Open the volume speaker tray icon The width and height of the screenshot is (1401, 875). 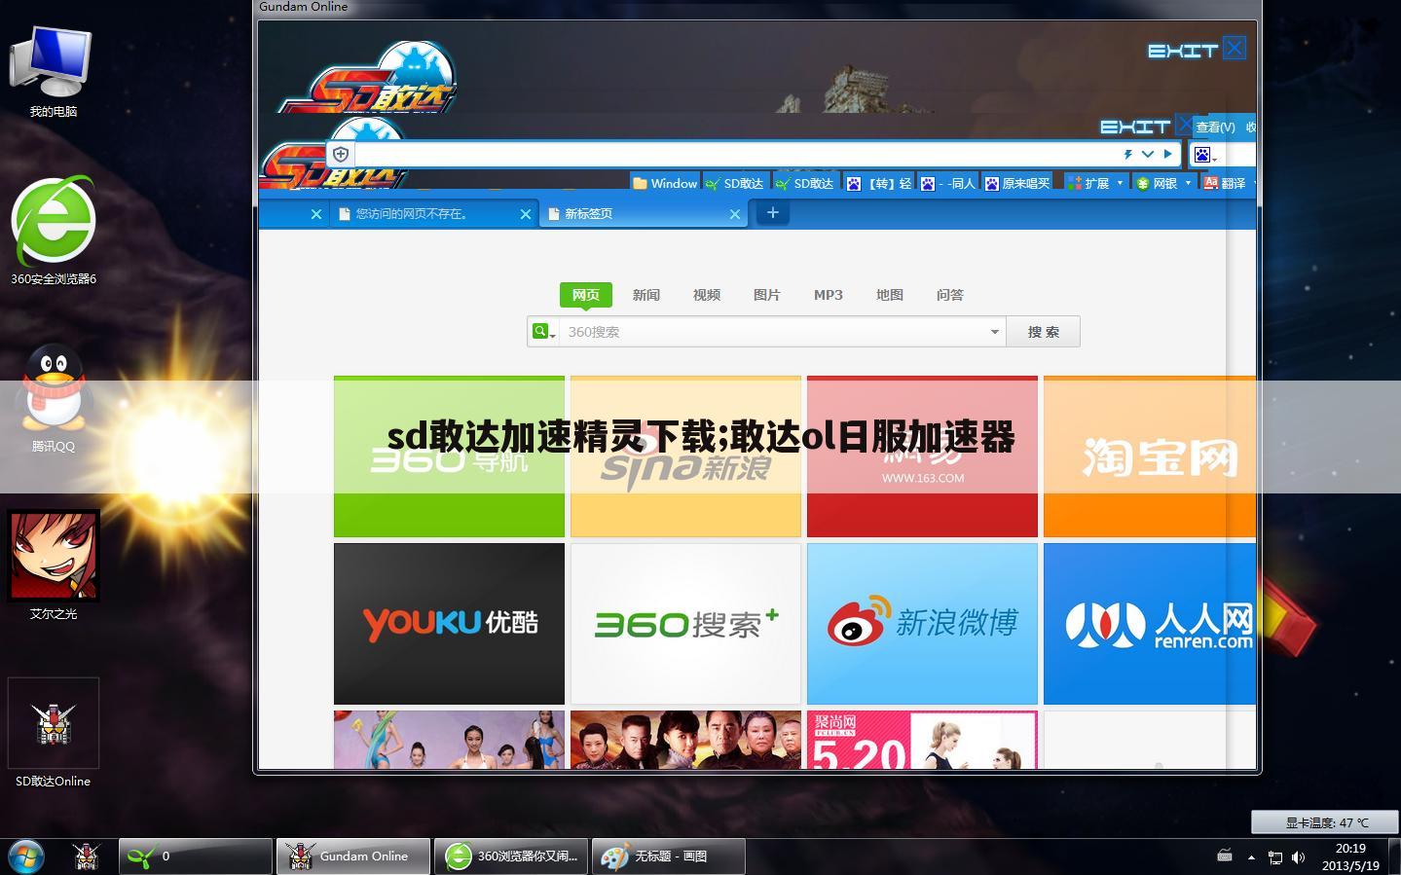[x=1298, y=857]
